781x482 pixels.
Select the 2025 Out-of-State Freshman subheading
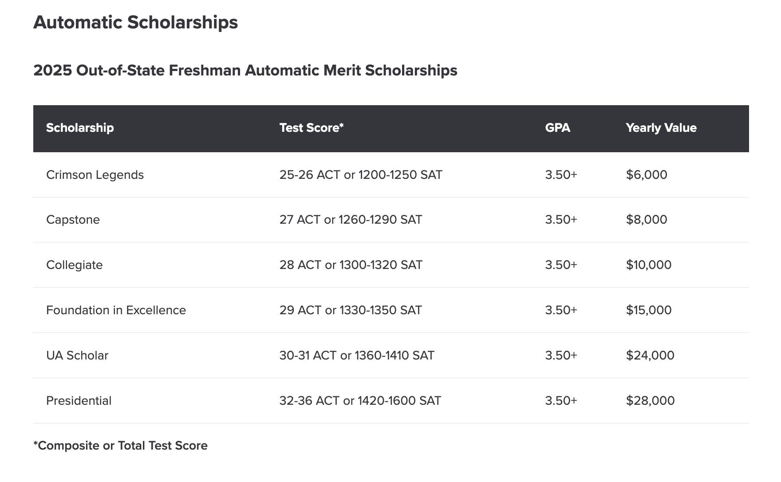[245, 70]
